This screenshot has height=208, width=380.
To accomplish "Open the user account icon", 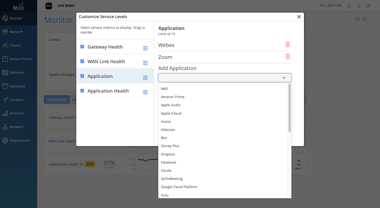I will click(349, 6).
